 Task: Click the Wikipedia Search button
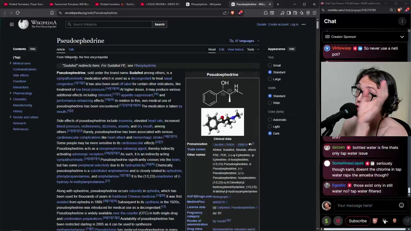point(160,24)
